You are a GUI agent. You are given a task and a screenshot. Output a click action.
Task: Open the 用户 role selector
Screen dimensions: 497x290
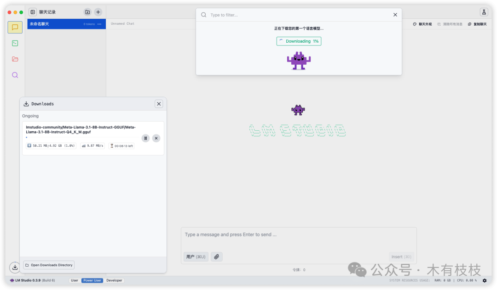pos(196,257)
